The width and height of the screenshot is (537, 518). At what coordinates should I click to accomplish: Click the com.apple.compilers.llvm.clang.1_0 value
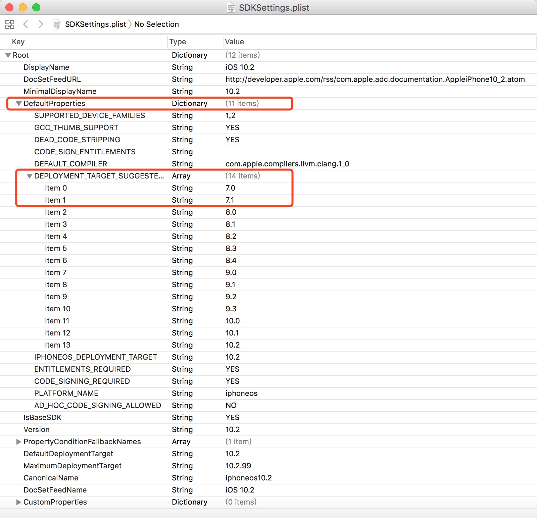click(287, 164)
